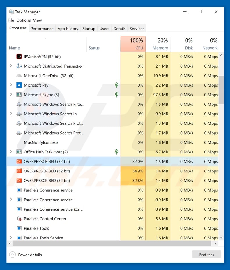
Task: Click the Parallels Tools Service icon
Action: coord(19,238)
